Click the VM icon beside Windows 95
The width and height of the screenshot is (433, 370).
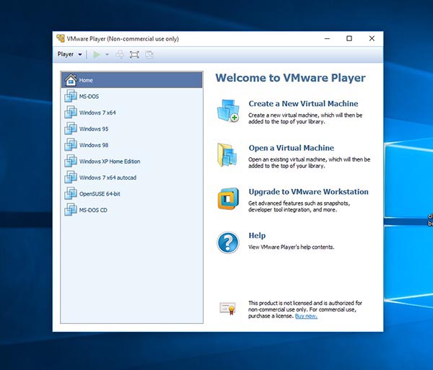[x=71, y=128]
